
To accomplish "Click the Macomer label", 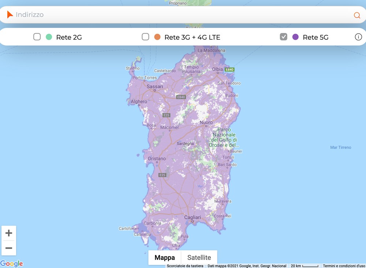I will click(x=170, y=128).
